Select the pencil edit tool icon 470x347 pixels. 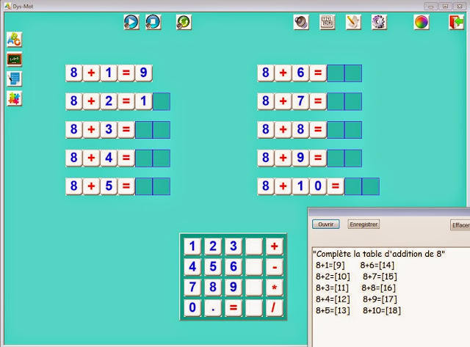tap(353, 23)
